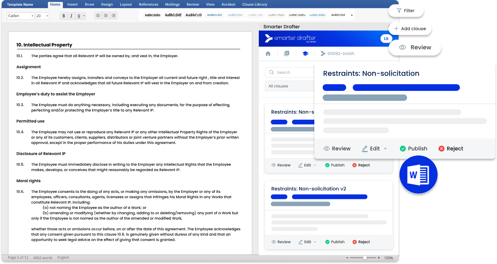The width and height of the screenshot is (497, 264).
Task: Select the graduation cap icon
Action: [x=305, y=53]
